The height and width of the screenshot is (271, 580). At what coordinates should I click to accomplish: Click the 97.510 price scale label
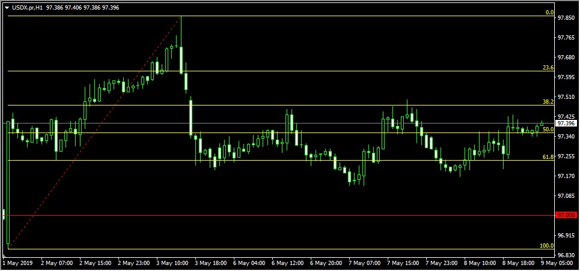point(566,97)
